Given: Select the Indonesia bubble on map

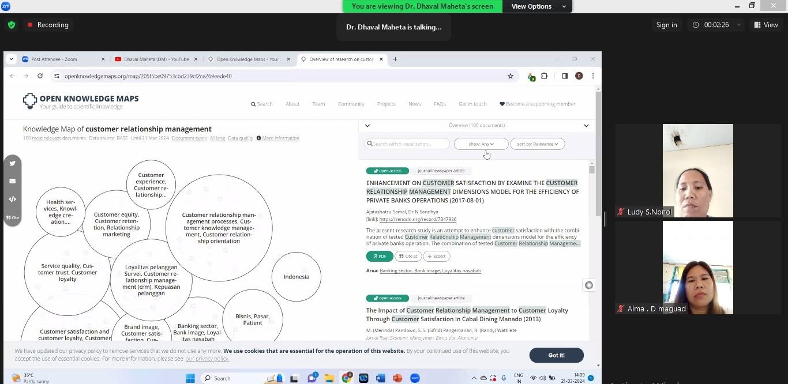Looking at the screenshot, I should point(296,277).
